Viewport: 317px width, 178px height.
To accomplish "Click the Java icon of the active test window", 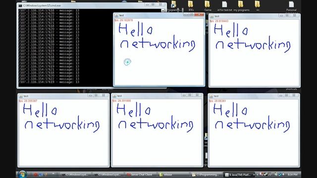I will (x=116, y=15).
